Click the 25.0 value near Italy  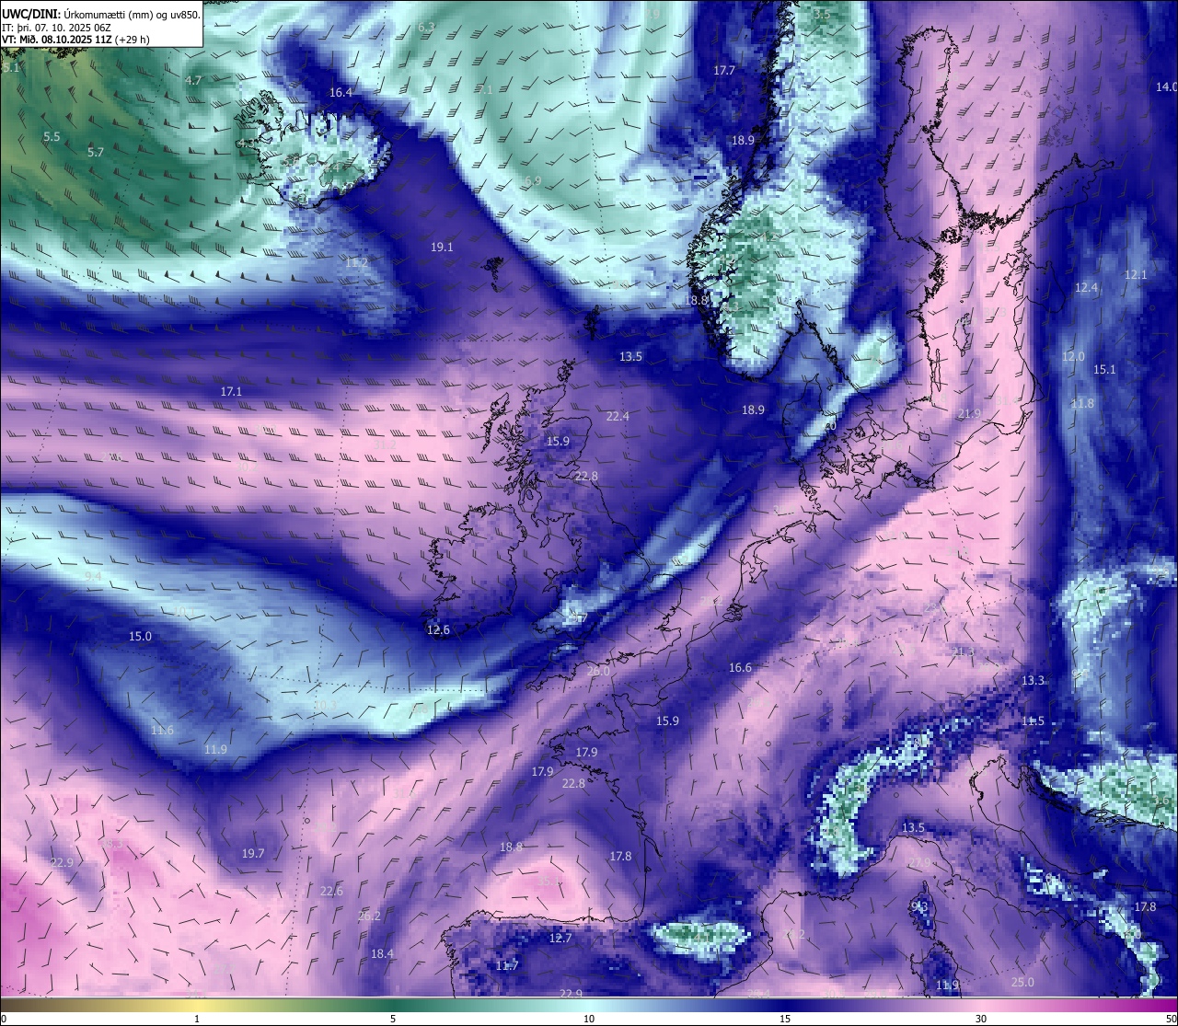(x=1022, y=983)
